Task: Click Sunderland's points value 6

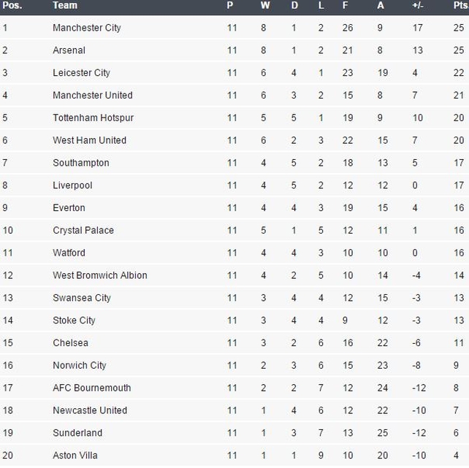Action: tap(456, 433)
